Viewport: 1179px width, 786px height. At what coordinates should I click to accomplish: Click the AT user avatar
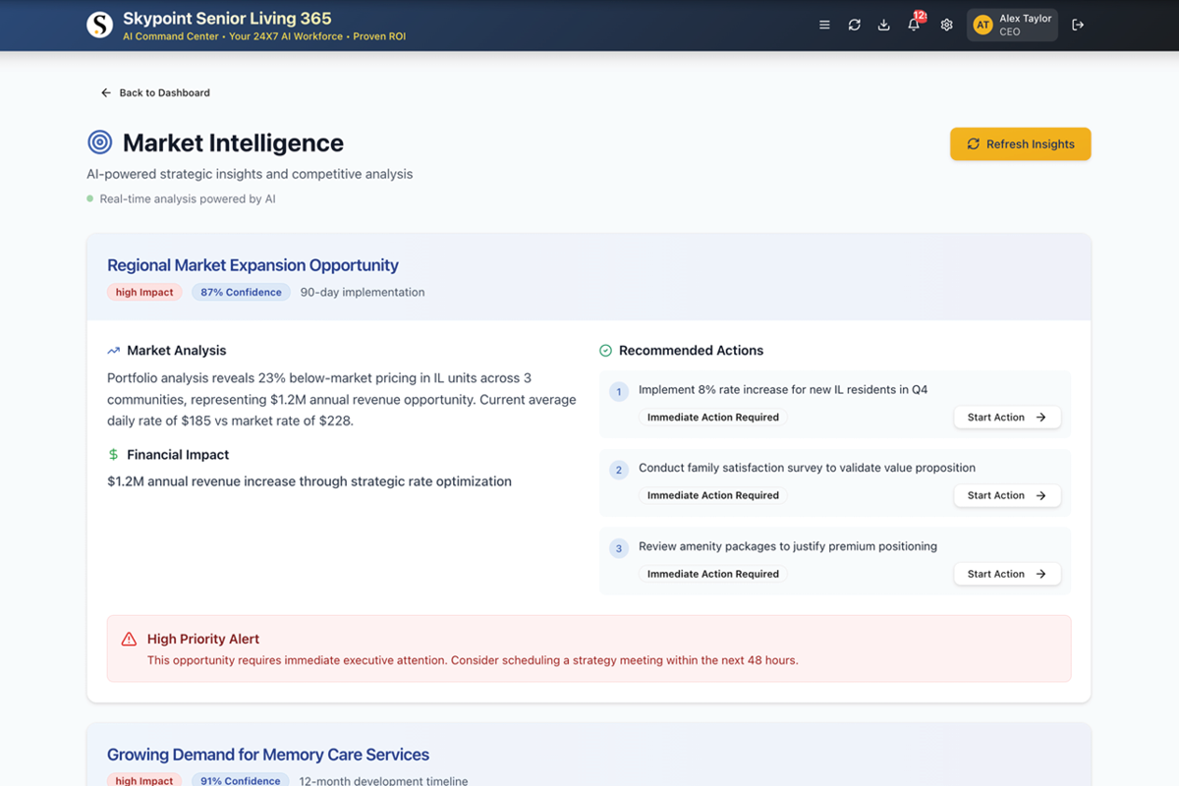click(x=982, y=26)
